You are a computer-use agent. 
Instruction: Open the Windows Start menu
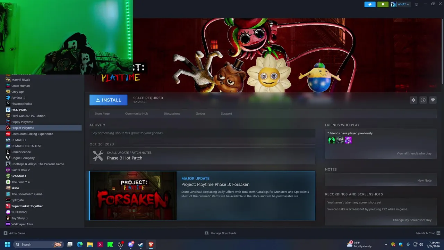coord(7,244)
